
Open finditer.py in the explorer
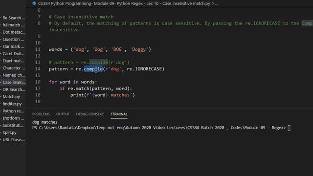coord(13,104)
